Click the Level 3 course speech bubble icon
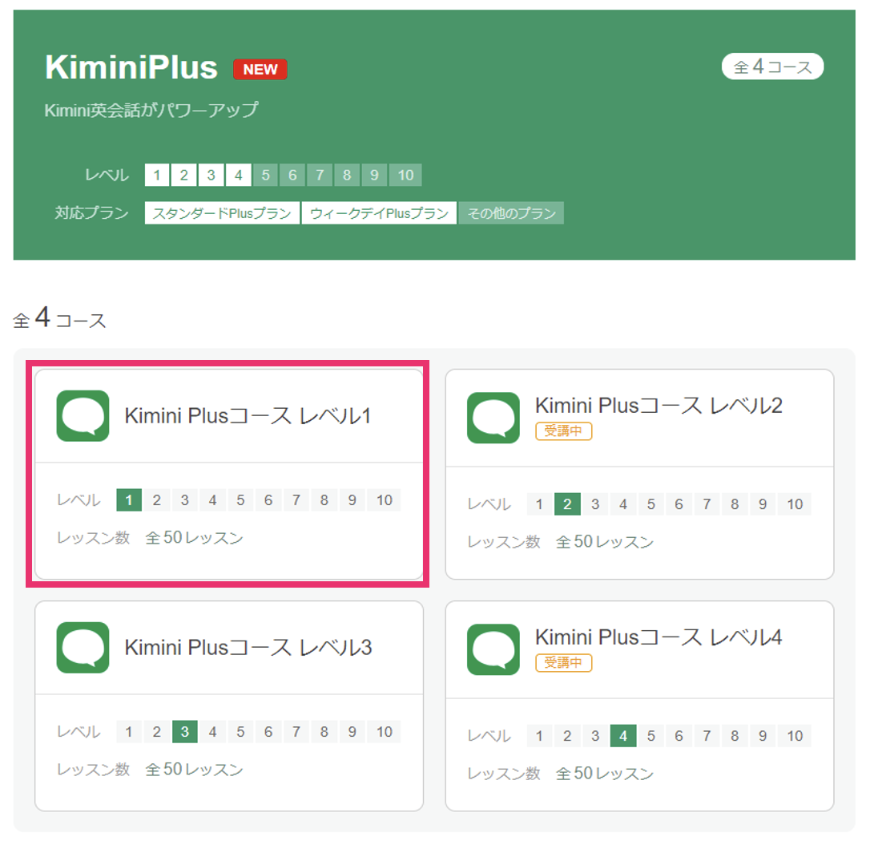 83,647
